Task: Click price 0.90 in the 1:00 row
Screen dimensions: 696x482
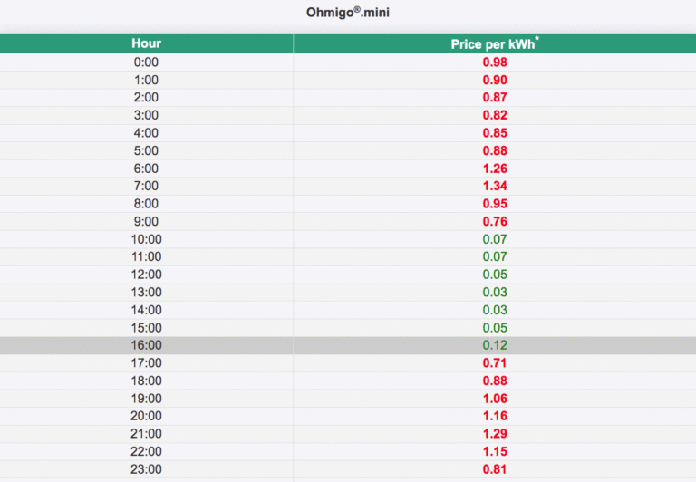Action: coord(495,80)
